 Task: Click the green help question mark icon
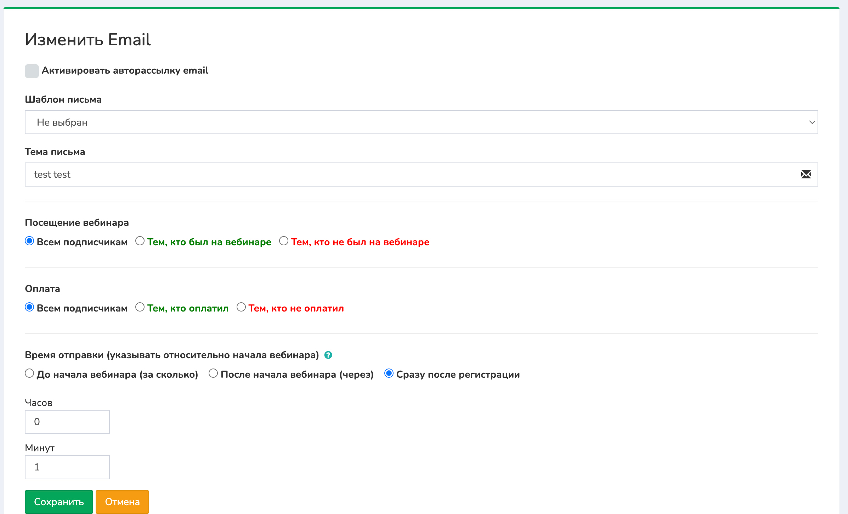point(328,355)
